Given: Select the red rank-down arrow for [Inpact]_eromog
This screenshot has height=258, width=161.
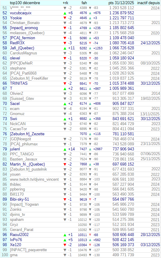Looking at the screenshot, I should (65, 28).
